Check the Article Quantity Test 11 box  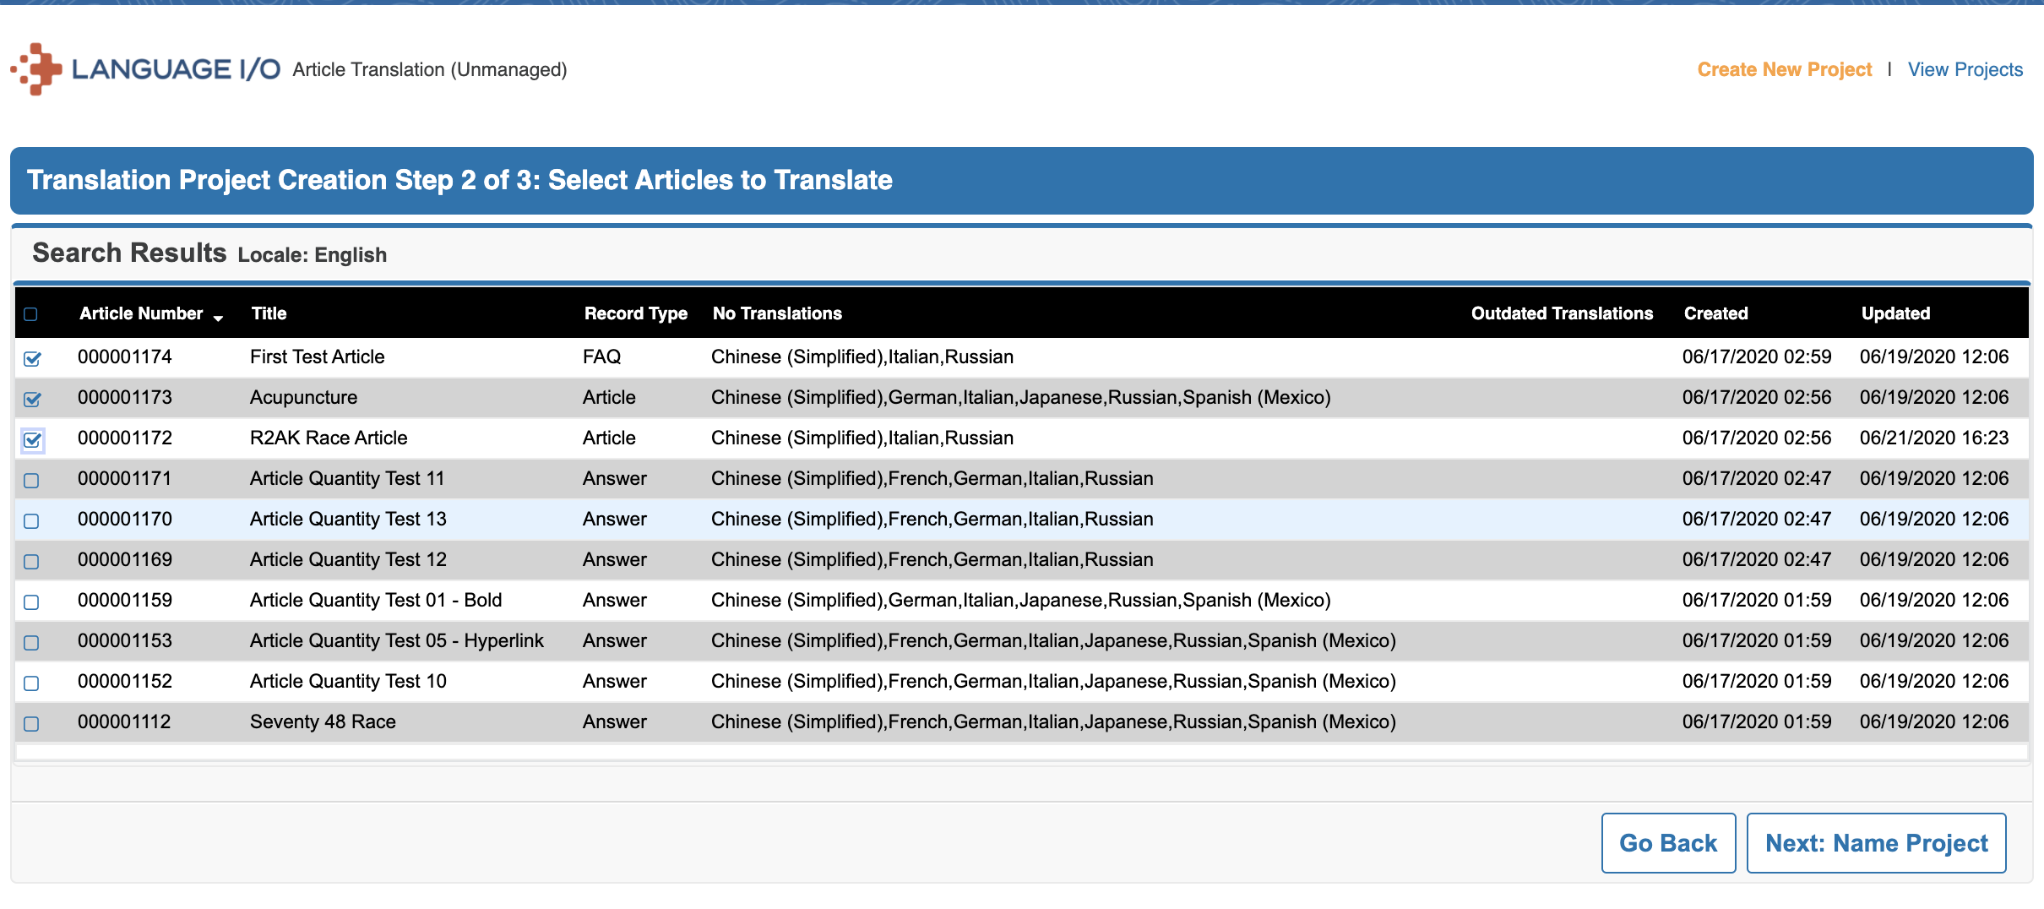point(31,481)
